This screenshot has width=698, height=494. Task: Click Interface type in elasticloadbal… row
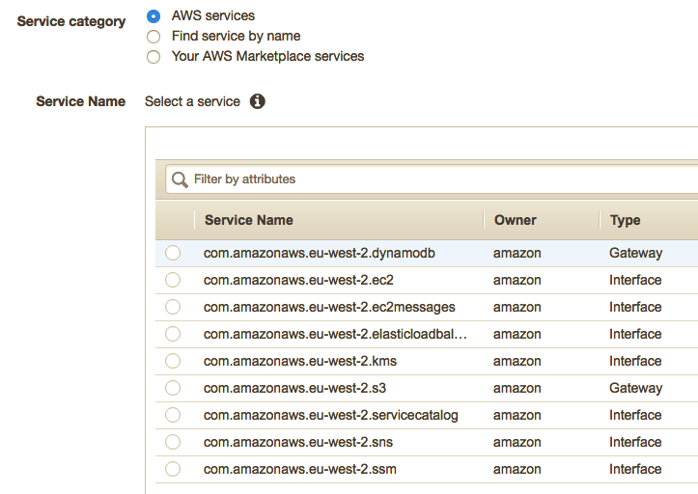tap(635, 334)
